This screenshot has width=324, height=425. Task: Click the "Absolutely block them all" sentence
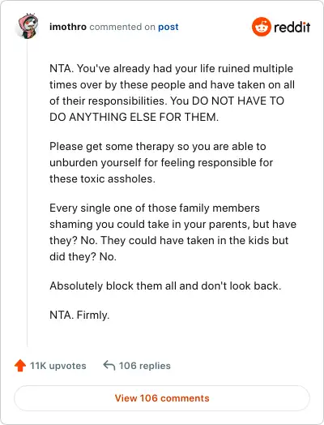[165, 285]
